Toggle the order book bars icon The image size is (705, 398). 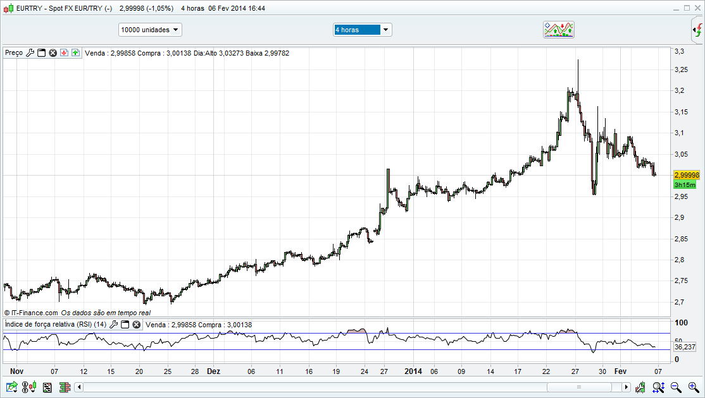tap(64, 387)
